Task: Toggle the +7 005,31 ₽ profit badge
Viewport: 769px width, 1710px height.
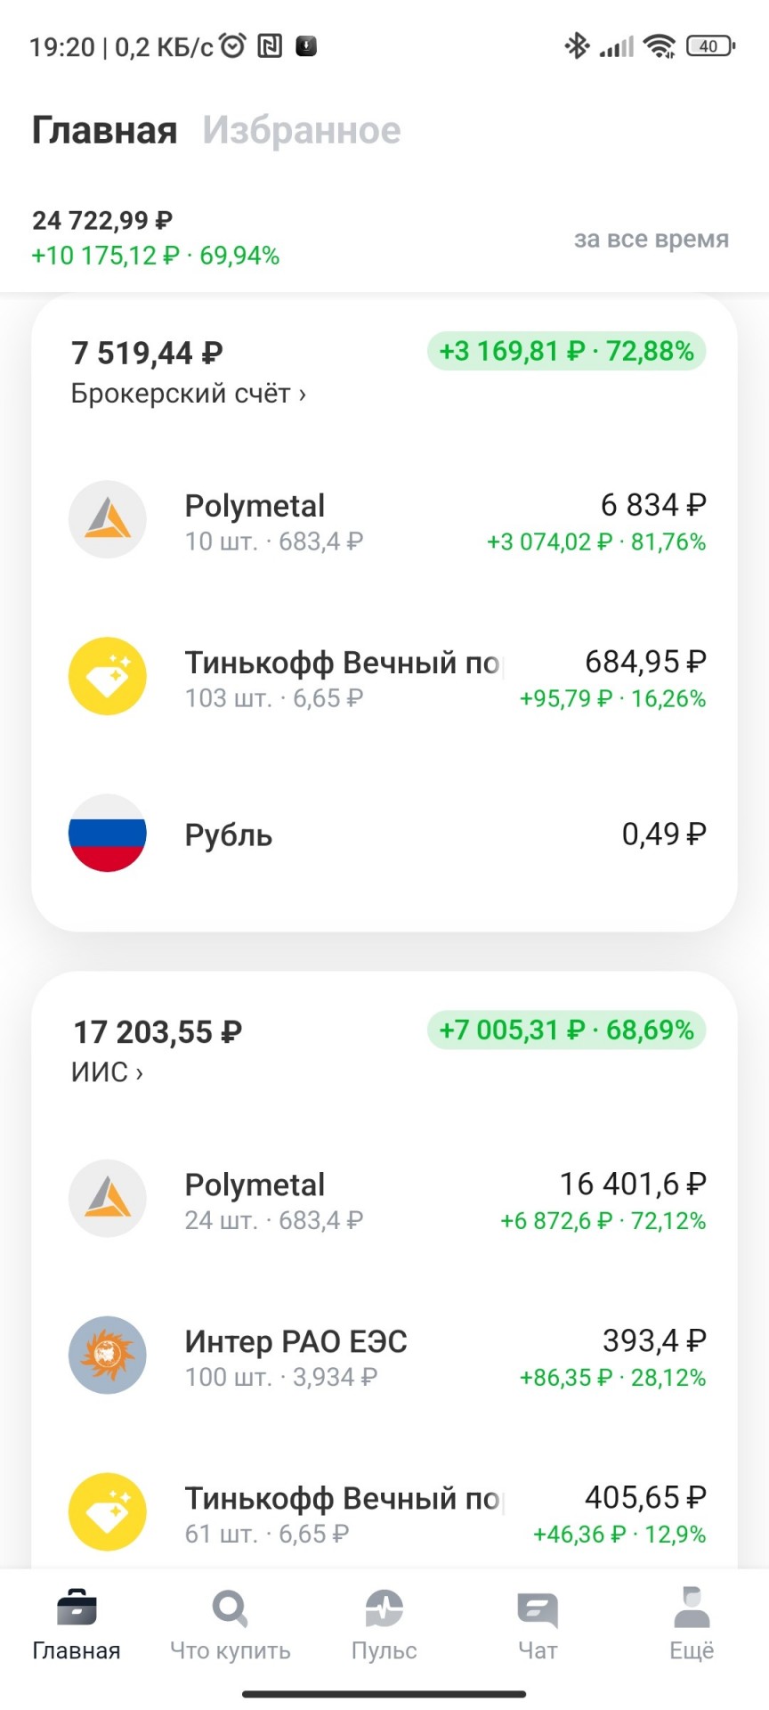Action: (567, 1030)
